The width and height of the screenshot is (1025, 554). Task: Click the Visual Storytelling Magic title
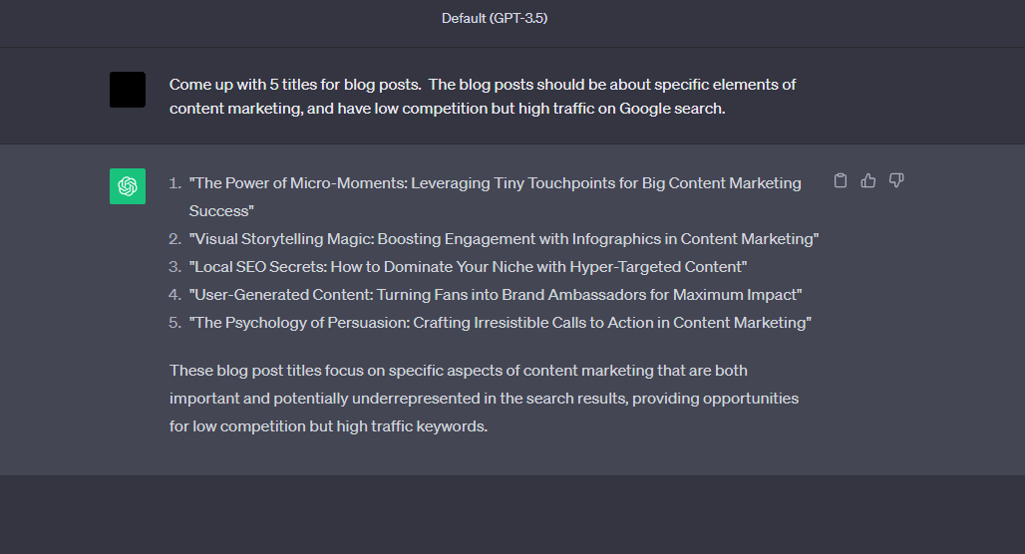click(x=504, y=239)
